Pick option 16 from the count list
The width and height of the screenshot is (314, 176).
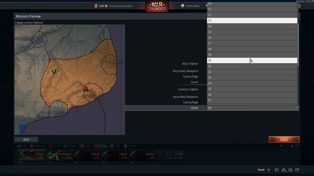coord(252,38)
